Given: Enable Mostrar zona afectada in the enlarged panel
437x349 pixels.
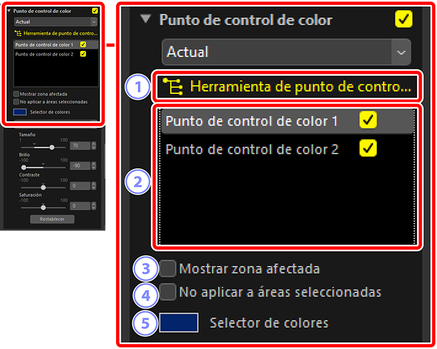Looking at the screenshot, I should 168,269.
